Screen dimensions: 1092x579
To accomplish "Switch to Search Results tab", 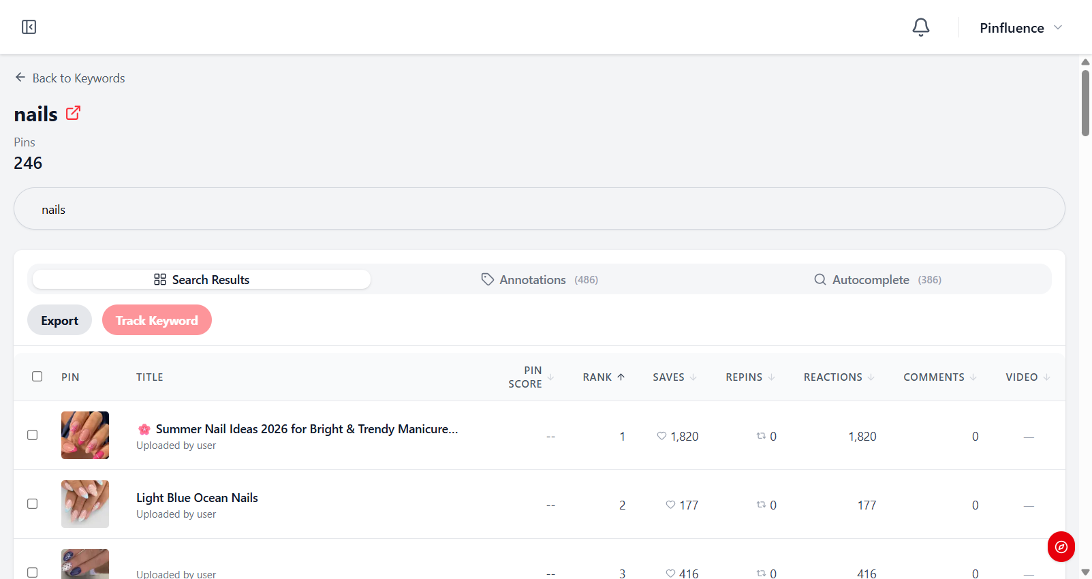I will (x=202, y=279).
